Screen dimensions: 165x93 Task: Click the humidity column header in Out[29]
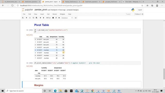[61, 37]
